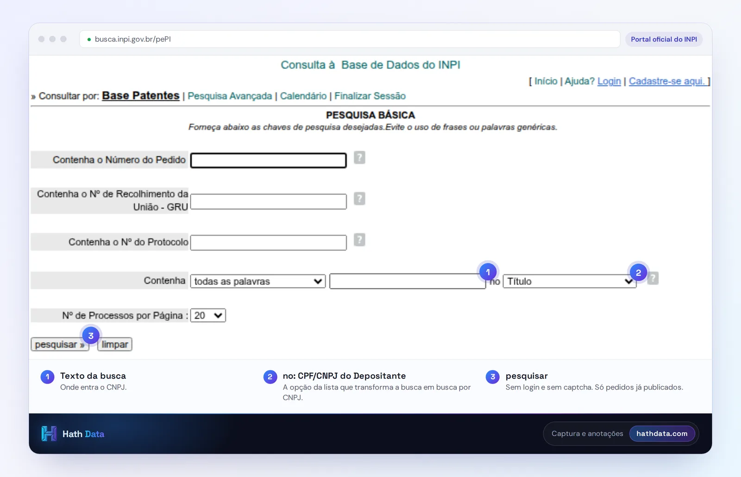Click help icon beside Protocolo field
Screen dimensions: 741x477
(359, 240)
